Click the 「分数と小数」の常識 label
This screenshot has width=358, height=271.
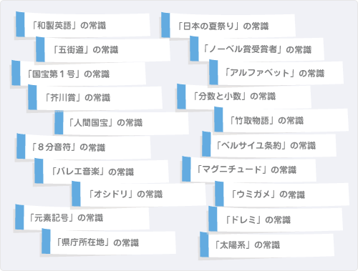pos(244,97)
